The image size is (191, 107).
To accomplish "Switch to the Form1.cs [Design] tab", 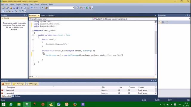I will point(48,15).
